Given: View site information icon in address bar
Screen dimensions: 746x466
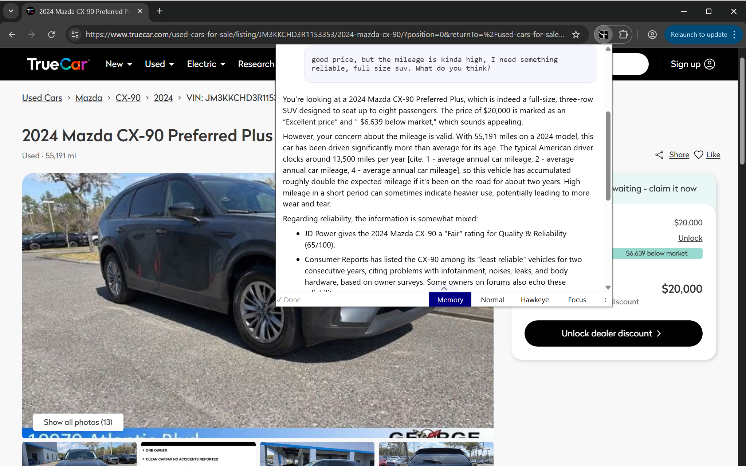Looking at the screenshot, I should point(75,35).
